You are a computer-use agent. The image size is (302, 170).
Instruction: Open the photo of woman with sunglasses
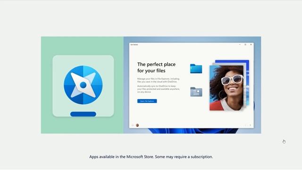tap(226, 88)
